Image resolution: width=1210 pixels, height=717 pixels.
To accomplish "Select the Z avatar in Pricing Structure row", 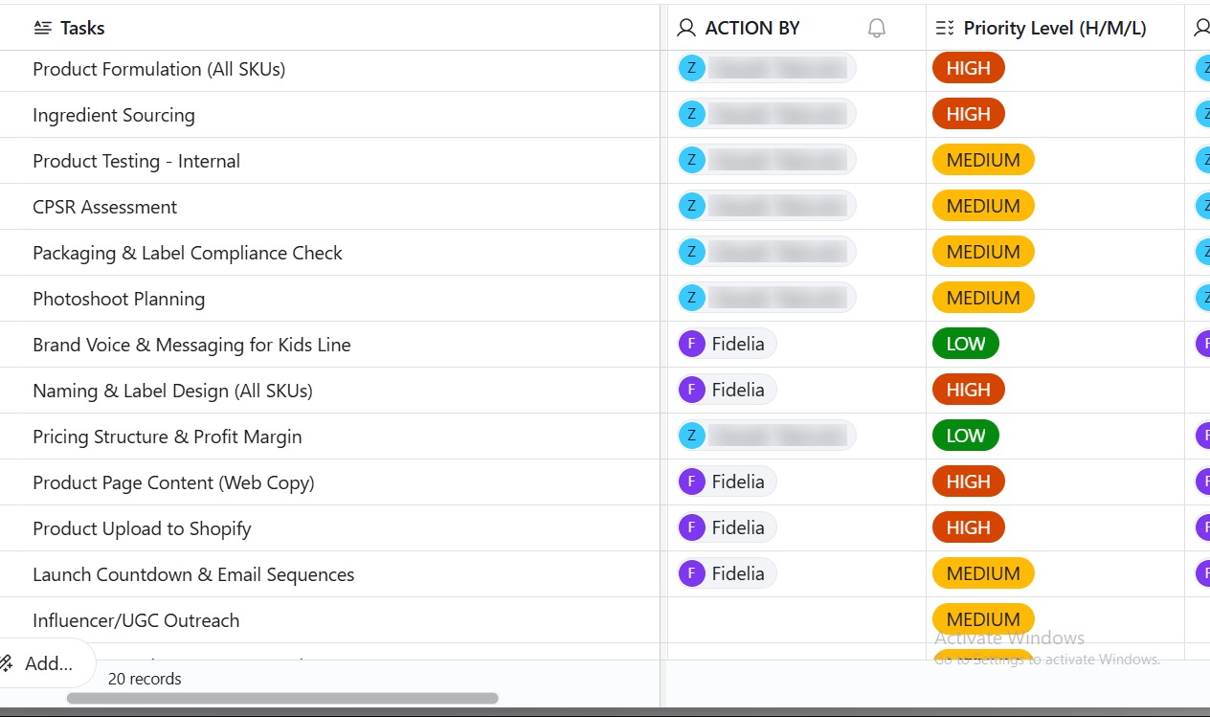I will (691, 436).
